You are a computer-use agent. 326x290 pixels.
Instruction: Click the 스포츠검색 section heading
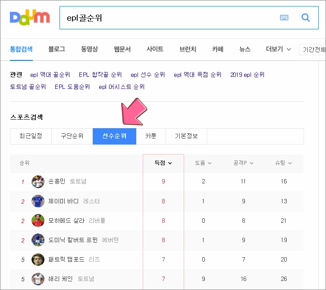pyautogui.click(x=26, y=117)
